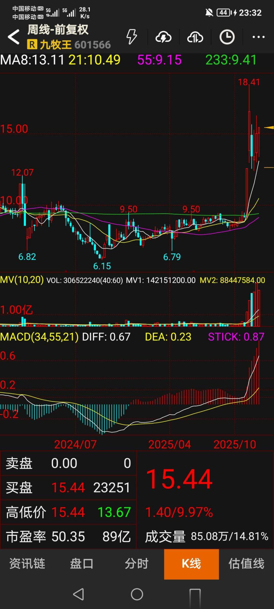Tap the Android back navigation button
Screen dimensions: 274x609
[78, 594]
